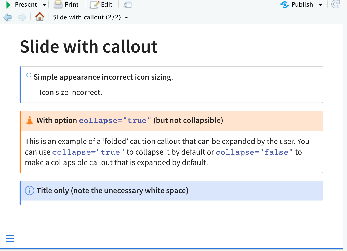
Task: Go back with the left arrow icon
Action: (7, 17)
